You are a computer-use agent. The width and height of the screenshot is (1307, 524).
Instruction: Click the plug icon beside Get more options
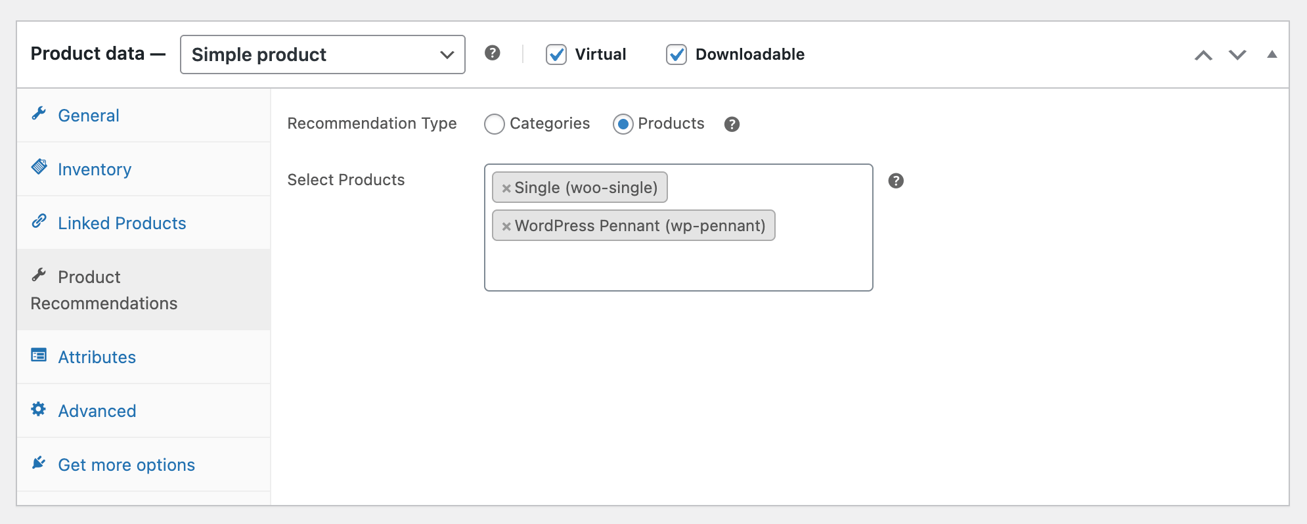[x=39, y=464]
